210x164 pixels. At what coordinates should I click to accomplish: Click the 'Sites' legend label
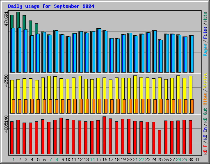click(205, 99)
